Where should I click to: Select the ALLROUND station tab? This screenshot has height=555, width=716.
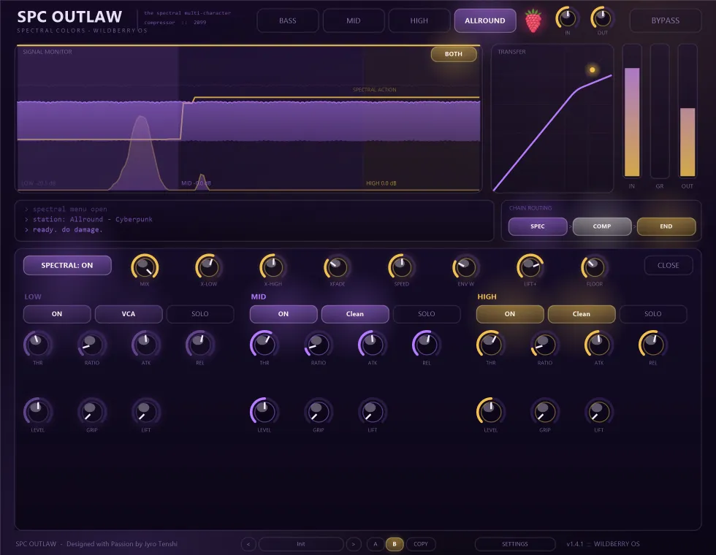click(x=485, y=20)
